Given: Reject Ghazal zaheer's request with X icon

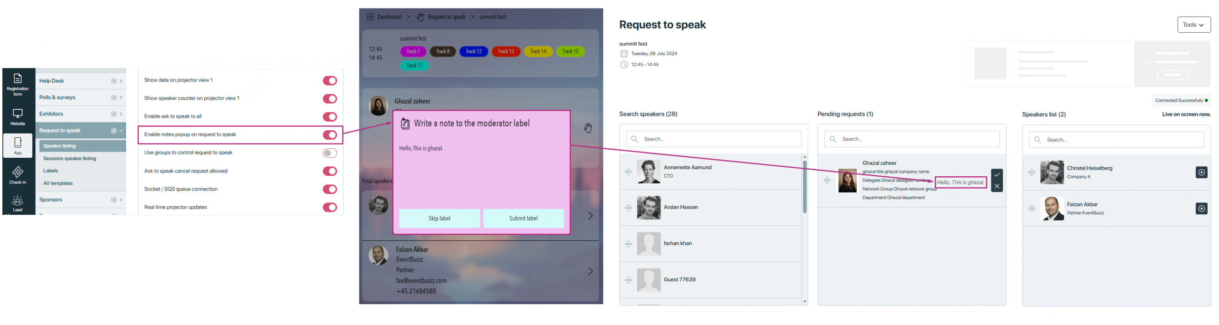Looking at the screenshot, I should point(997,186).
